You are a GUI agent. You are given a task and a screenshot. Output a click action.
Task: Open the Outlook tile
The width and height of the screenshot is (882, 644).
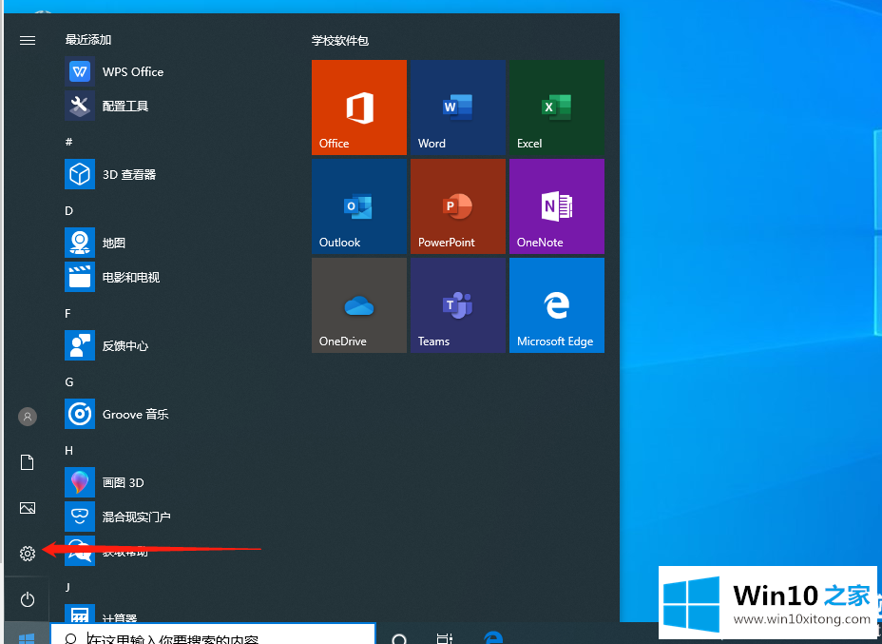(x=359, y=206)
